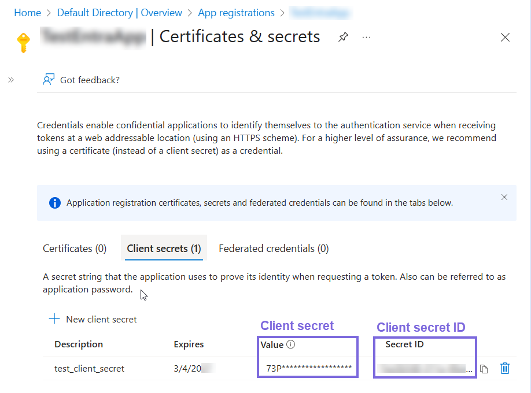Open the Federated credentials tab

[274, 248]
